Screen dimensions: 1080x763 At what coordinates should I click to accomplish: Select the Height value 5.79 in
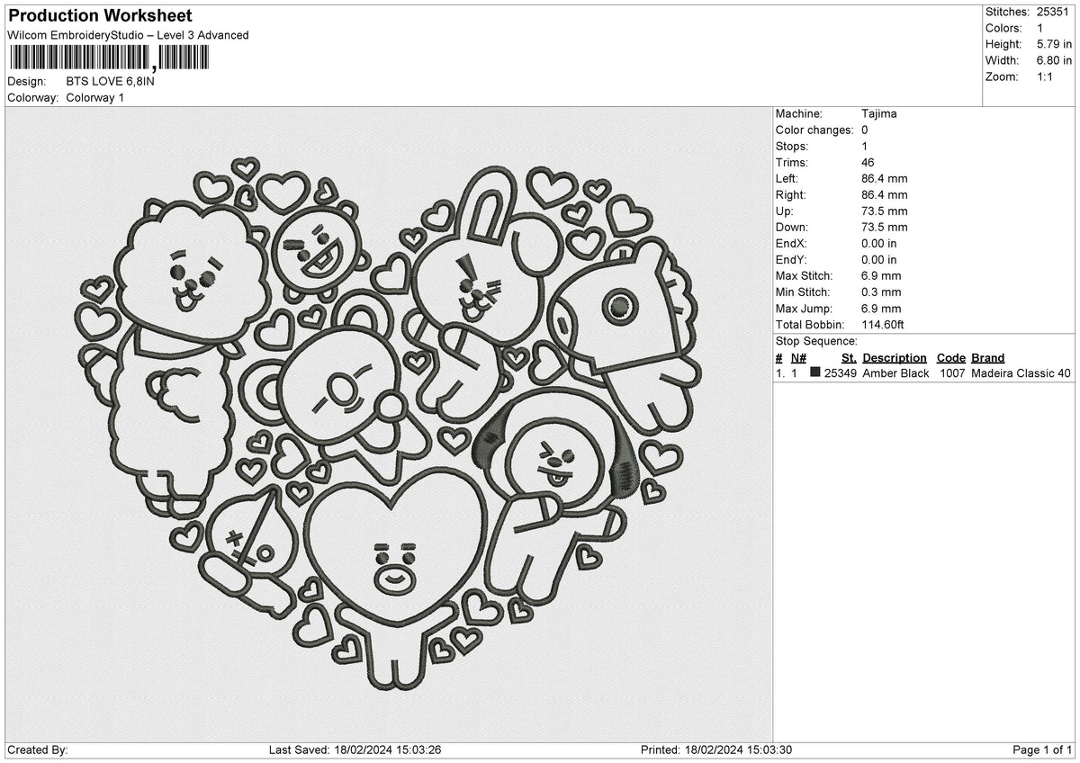coord(1054,44)
